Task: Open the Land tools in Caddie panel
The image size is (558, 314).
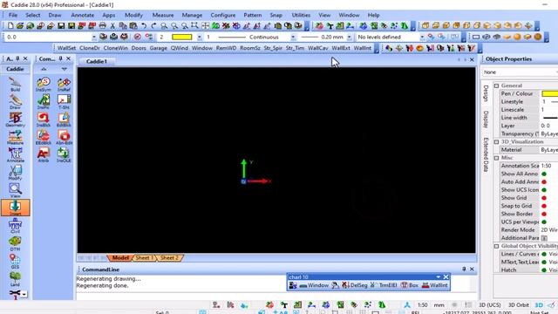Action: click(15, 279)
